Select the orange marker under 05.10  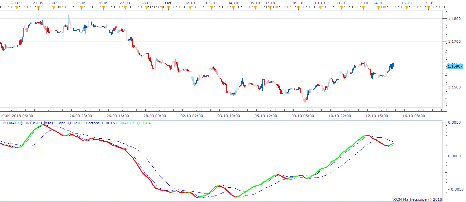click(x=255, y=8)
